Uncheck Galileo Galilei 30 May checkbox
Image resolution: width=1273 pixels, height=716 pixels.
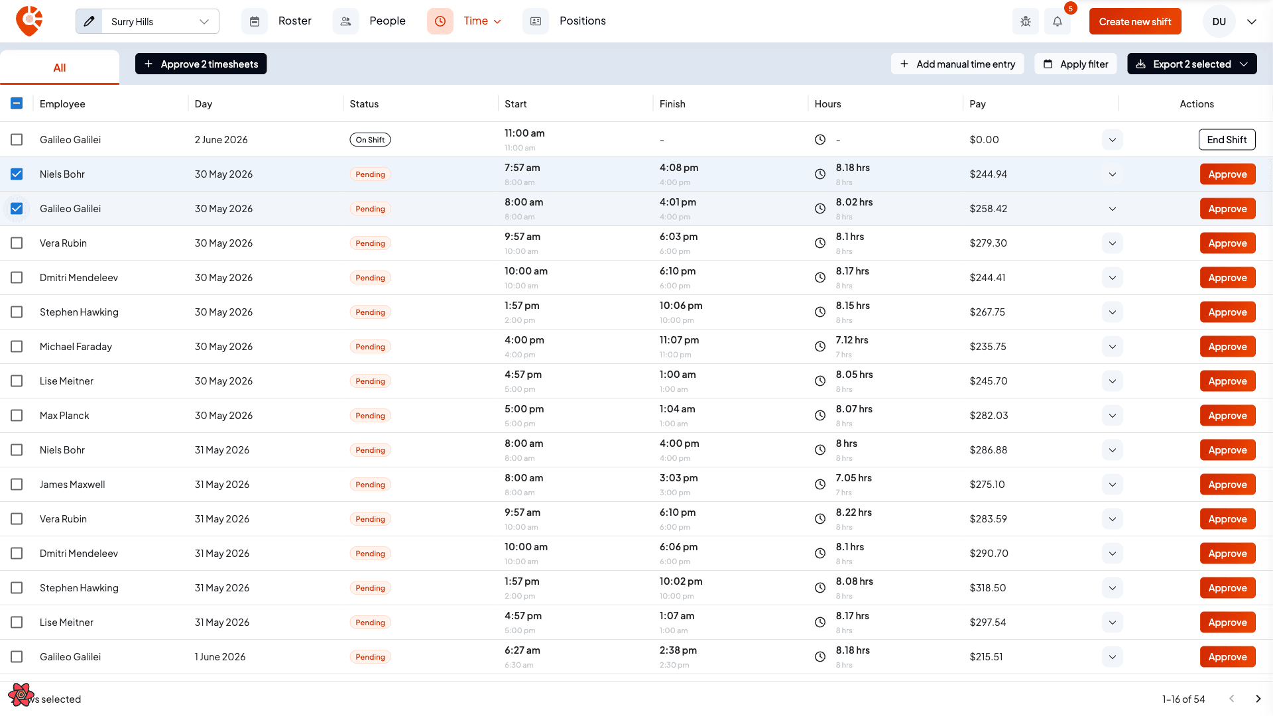pos(17,209)
